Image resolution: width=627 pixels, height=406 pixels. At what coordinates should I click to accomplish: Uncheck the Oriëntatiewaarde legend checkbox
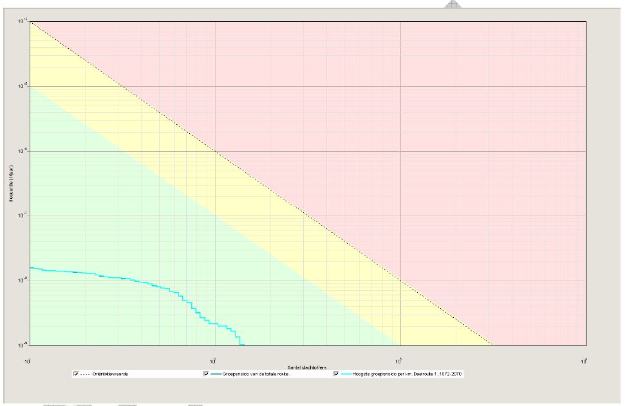coord(76,374)
